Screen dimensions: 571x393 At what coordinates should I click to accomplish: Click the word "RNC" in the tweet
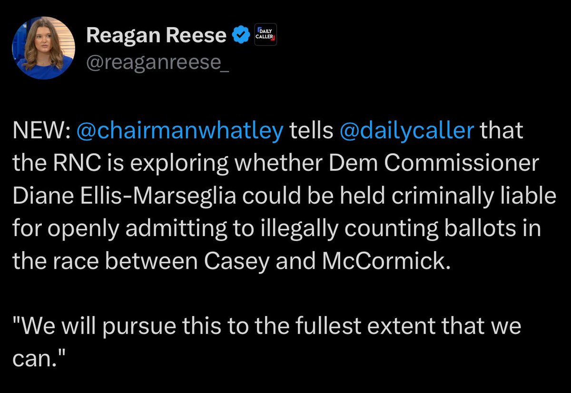72,164
